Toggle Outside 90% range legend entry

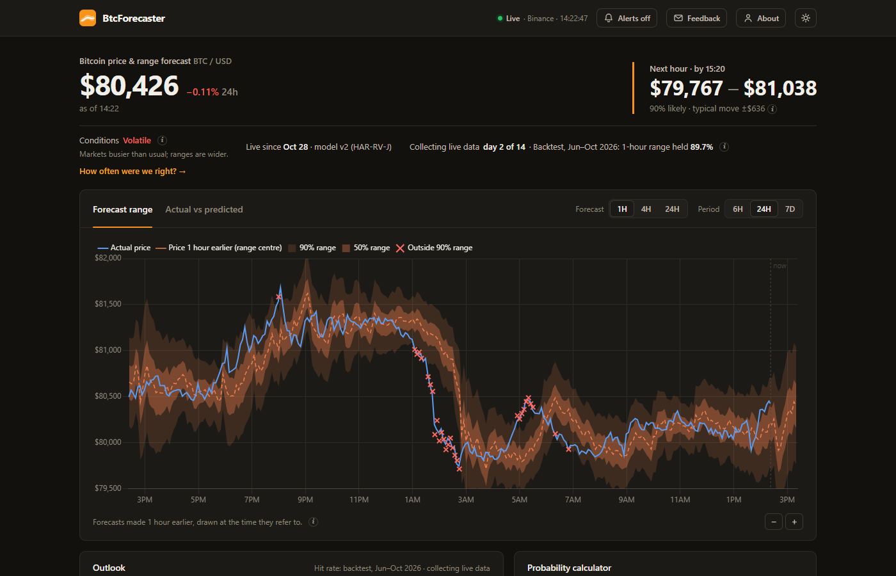click(x=434, y=248)
